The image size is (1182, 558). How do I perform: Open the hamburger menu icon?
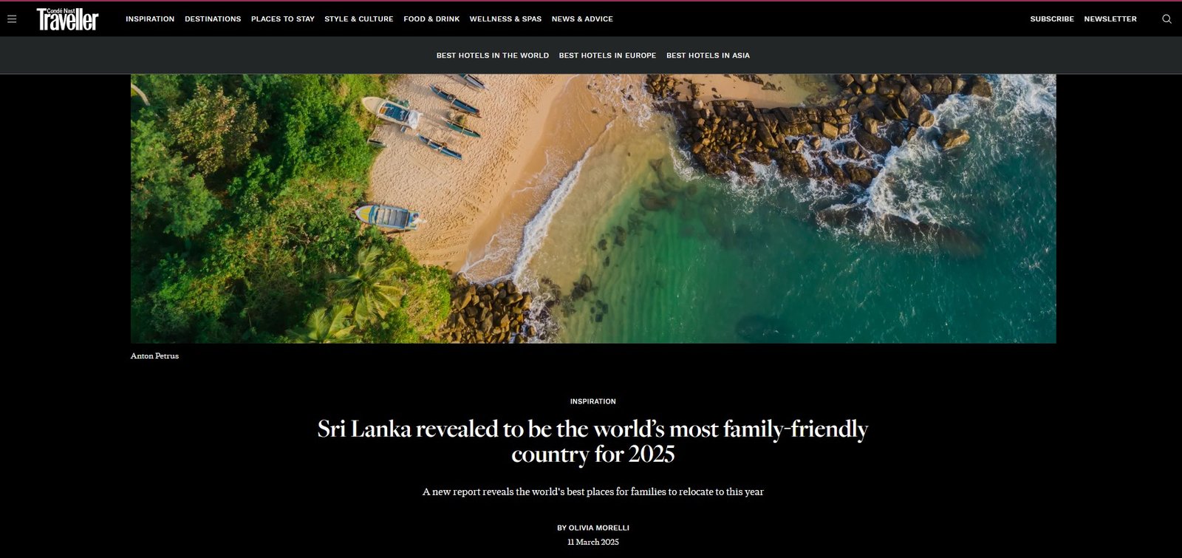coord(12,19)
